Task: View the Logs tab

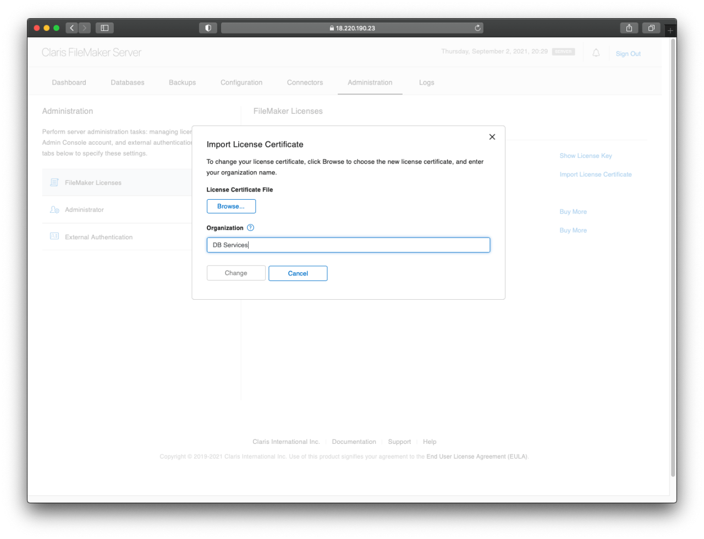Action: coord(427,82)
